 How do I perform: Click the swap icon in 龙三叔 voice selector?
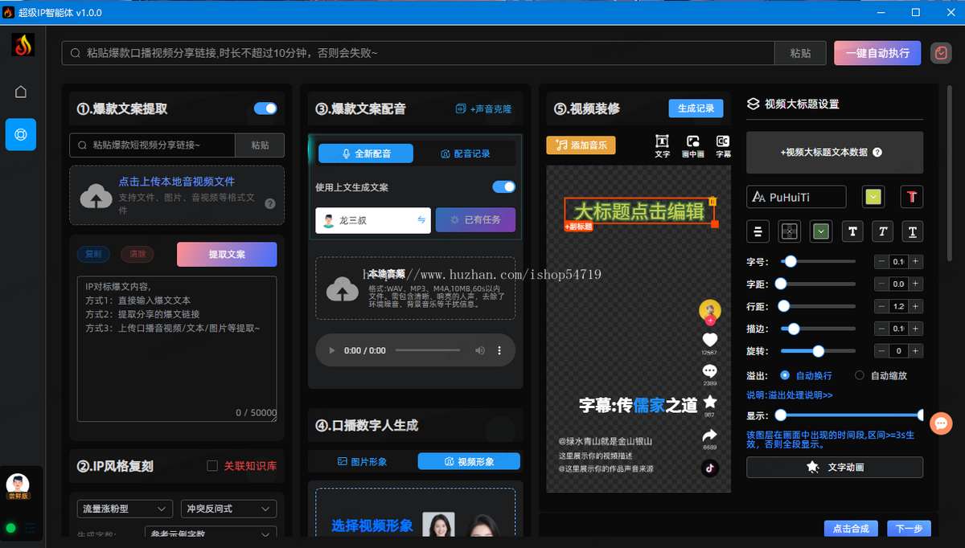pos(421,220)
